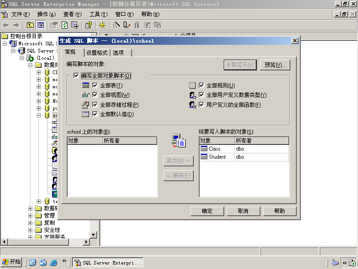Image resolution: width=358 pixels, height=269 pixels.
Task: Click the Register server toolbar icon
Action: (x=127, y=25)
